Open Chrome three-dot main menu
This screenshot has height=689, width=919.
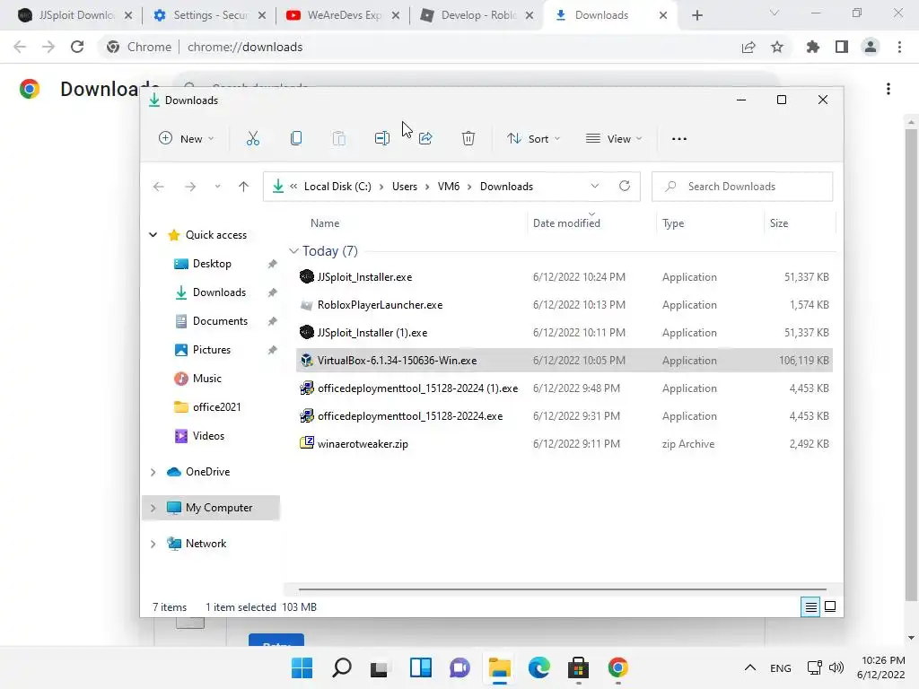point(899,47)
